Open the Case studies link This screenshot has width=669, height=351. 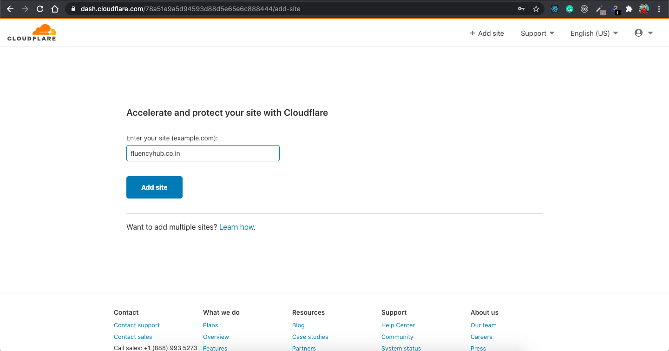coord(310,337)
